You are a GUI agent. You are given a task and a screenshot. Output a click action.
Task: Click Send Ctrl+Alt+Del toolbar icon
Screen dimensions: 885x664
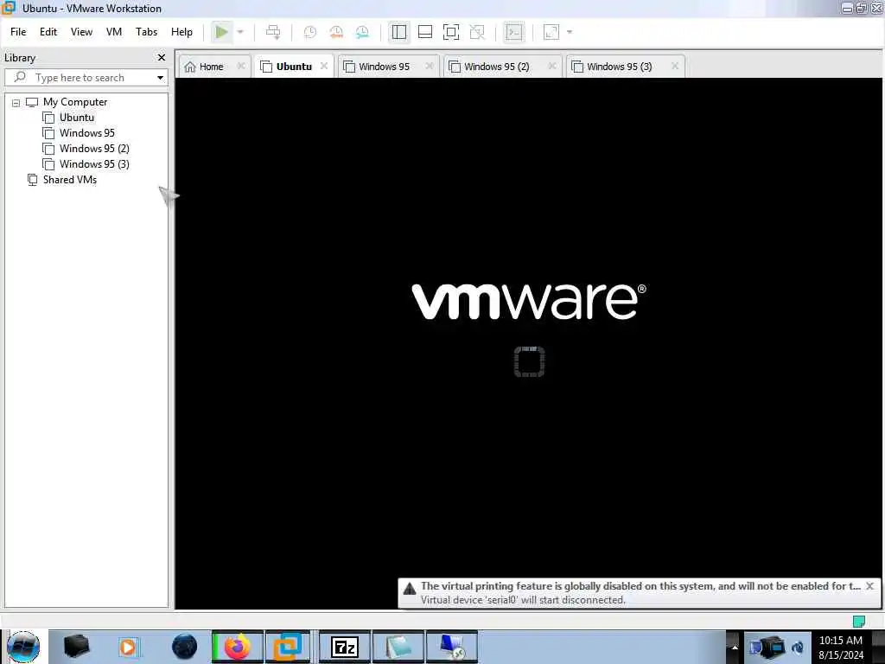click(273, 32)
